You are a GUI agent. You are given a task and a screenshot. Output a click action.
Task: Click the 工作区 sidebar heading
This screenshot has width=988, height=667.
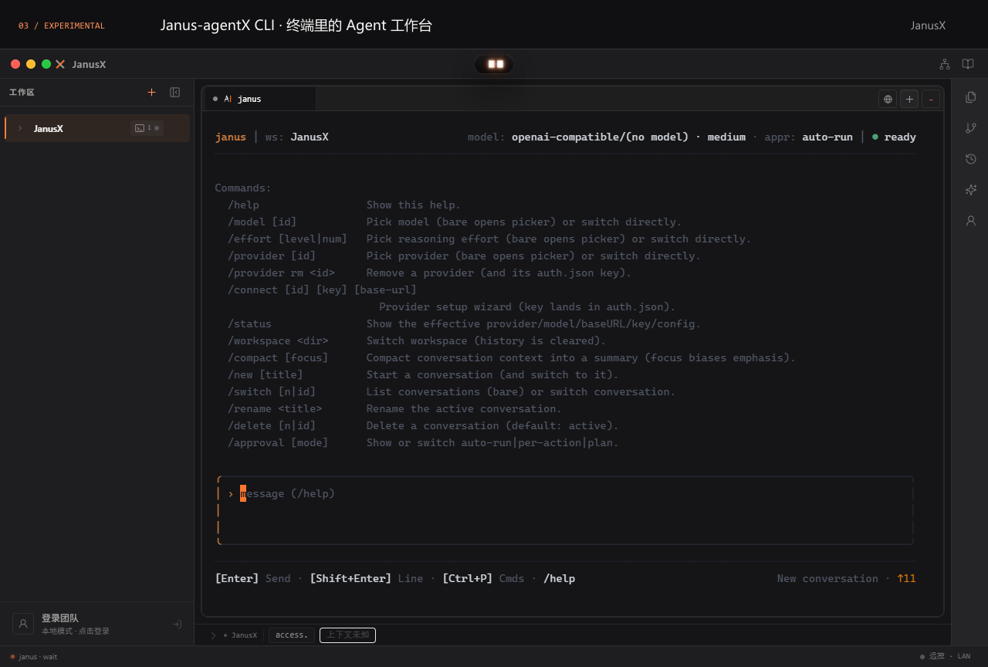pos(22,93)
